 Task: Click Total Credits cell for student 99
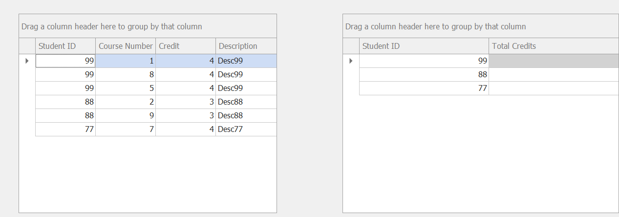[x=553, y=61]
